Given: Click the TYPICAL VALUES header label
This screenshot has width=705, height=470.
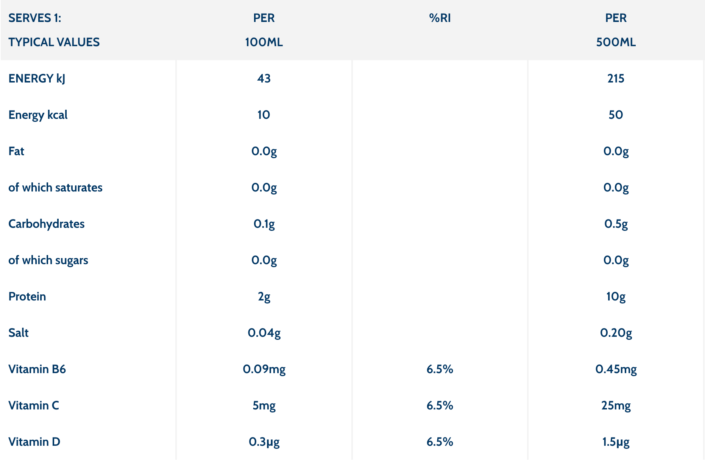Looking at the screenshot, I should (54, 42).
